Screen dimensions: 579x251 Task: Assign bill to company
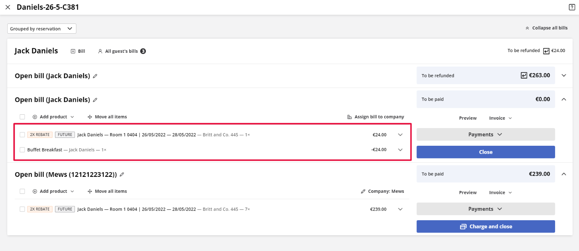pyautogui.click(x=376, y=117)
